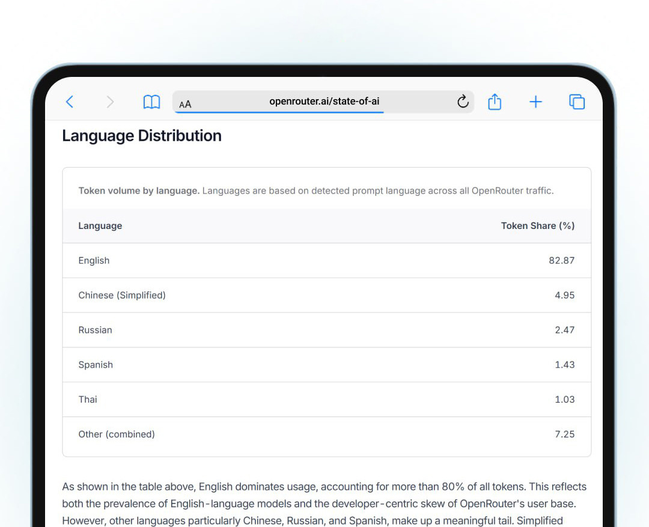The width and height of the screenshot is (649, 527).
Task: Tap the forward navigation arrow
Action: [110, 102]
